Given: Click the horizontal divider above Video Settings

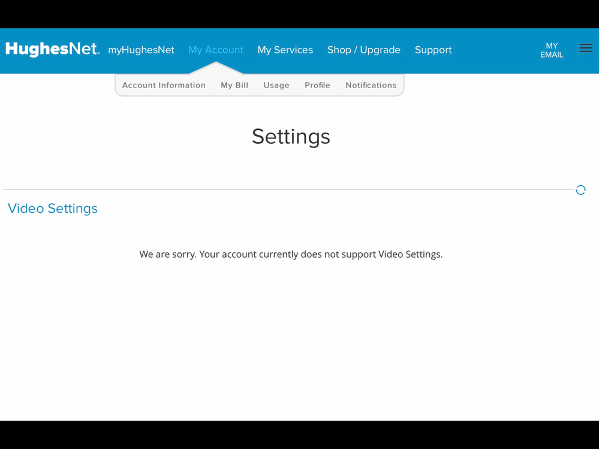Looking at the screenshot, I should point(288,189).
